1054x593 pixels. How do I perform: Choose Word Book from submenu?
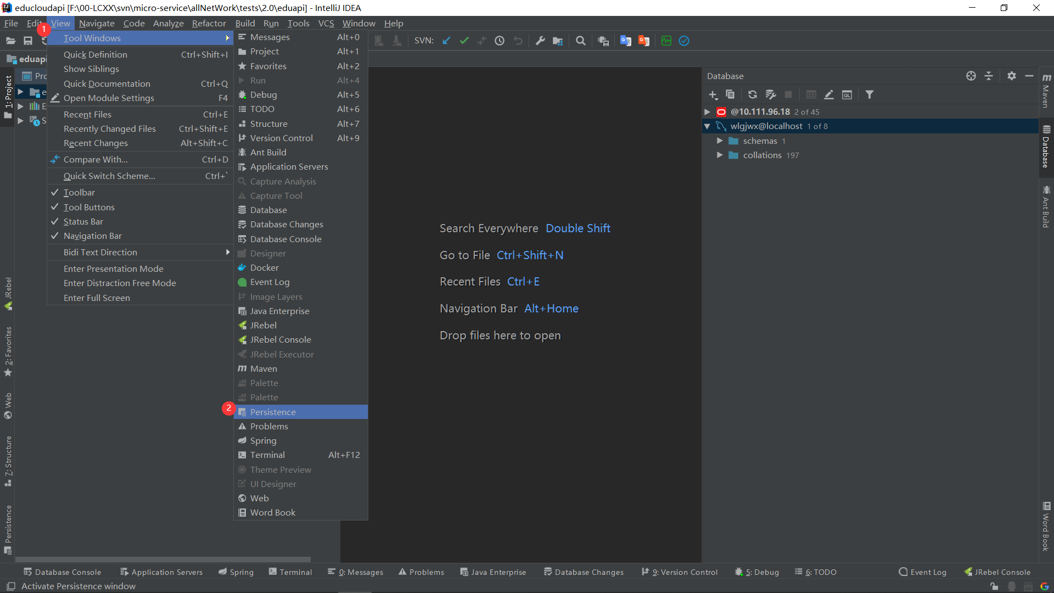coord(301,512)
